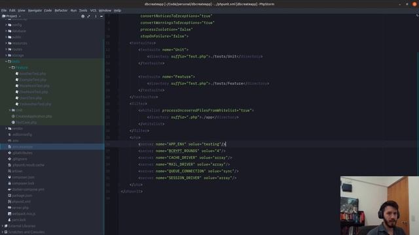The image size is (419, 235).
Task: Click the package.json file icon
Action: (10, 196)
